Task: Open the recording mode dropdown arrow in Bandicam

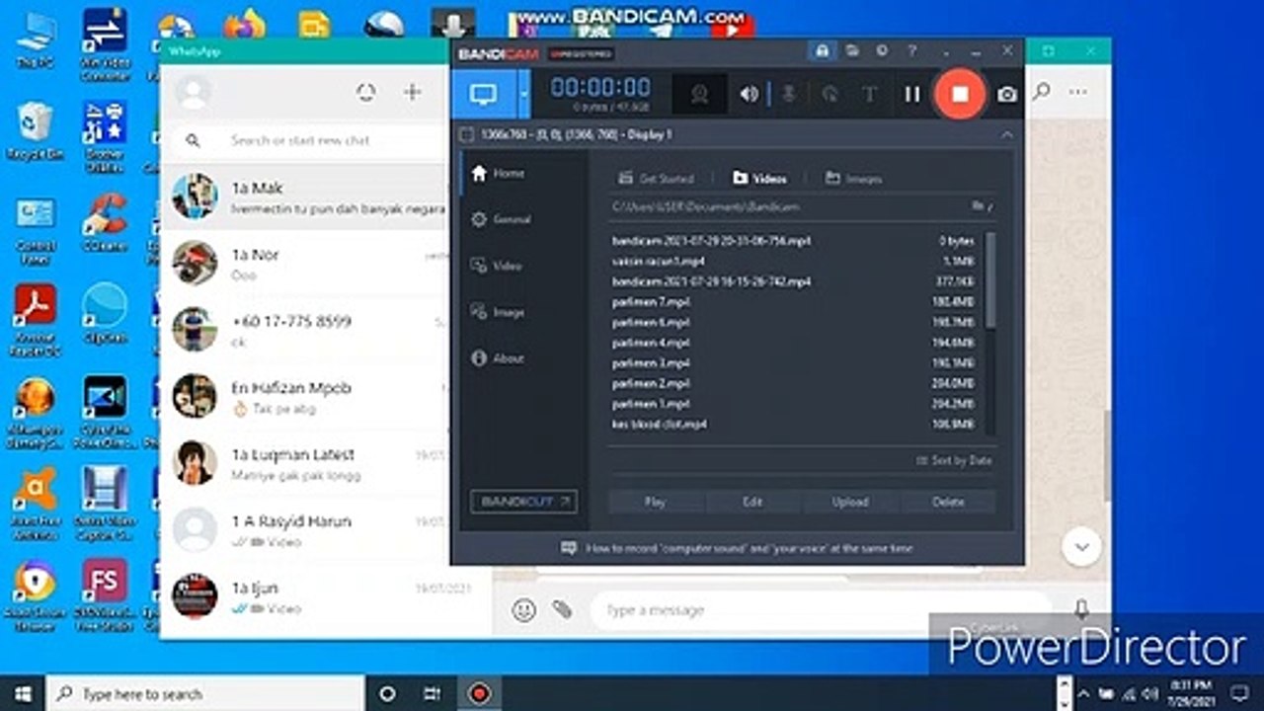Action: pyautogui.click(x=524, y=94)
